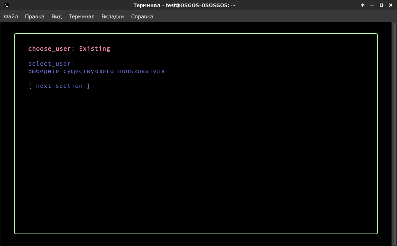The image size is (397, 246).
Task: Click the choose_user label text
Action: pyautogui.click(x=50, y=49)
